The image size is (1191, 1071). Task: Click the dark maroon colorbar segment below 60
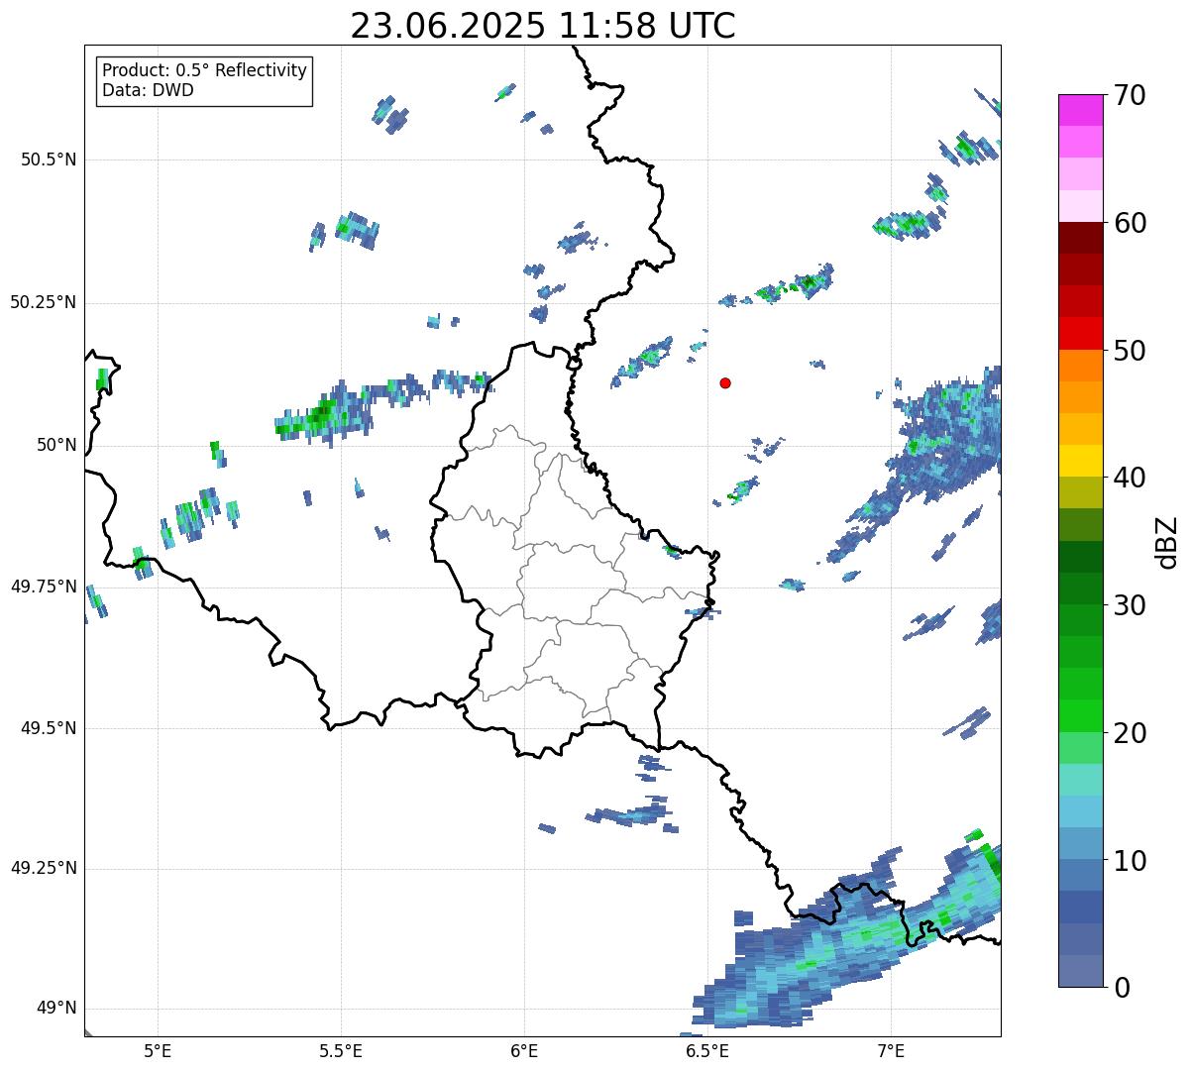coord(1080,238)
